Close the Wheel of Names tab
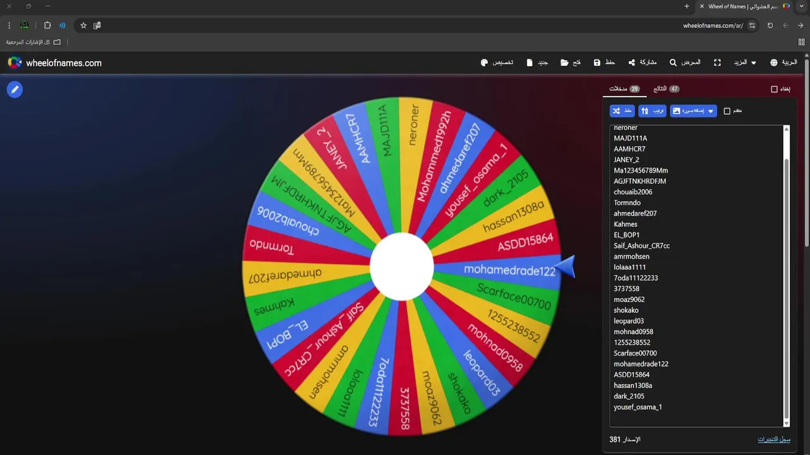 tap(702, 6)
